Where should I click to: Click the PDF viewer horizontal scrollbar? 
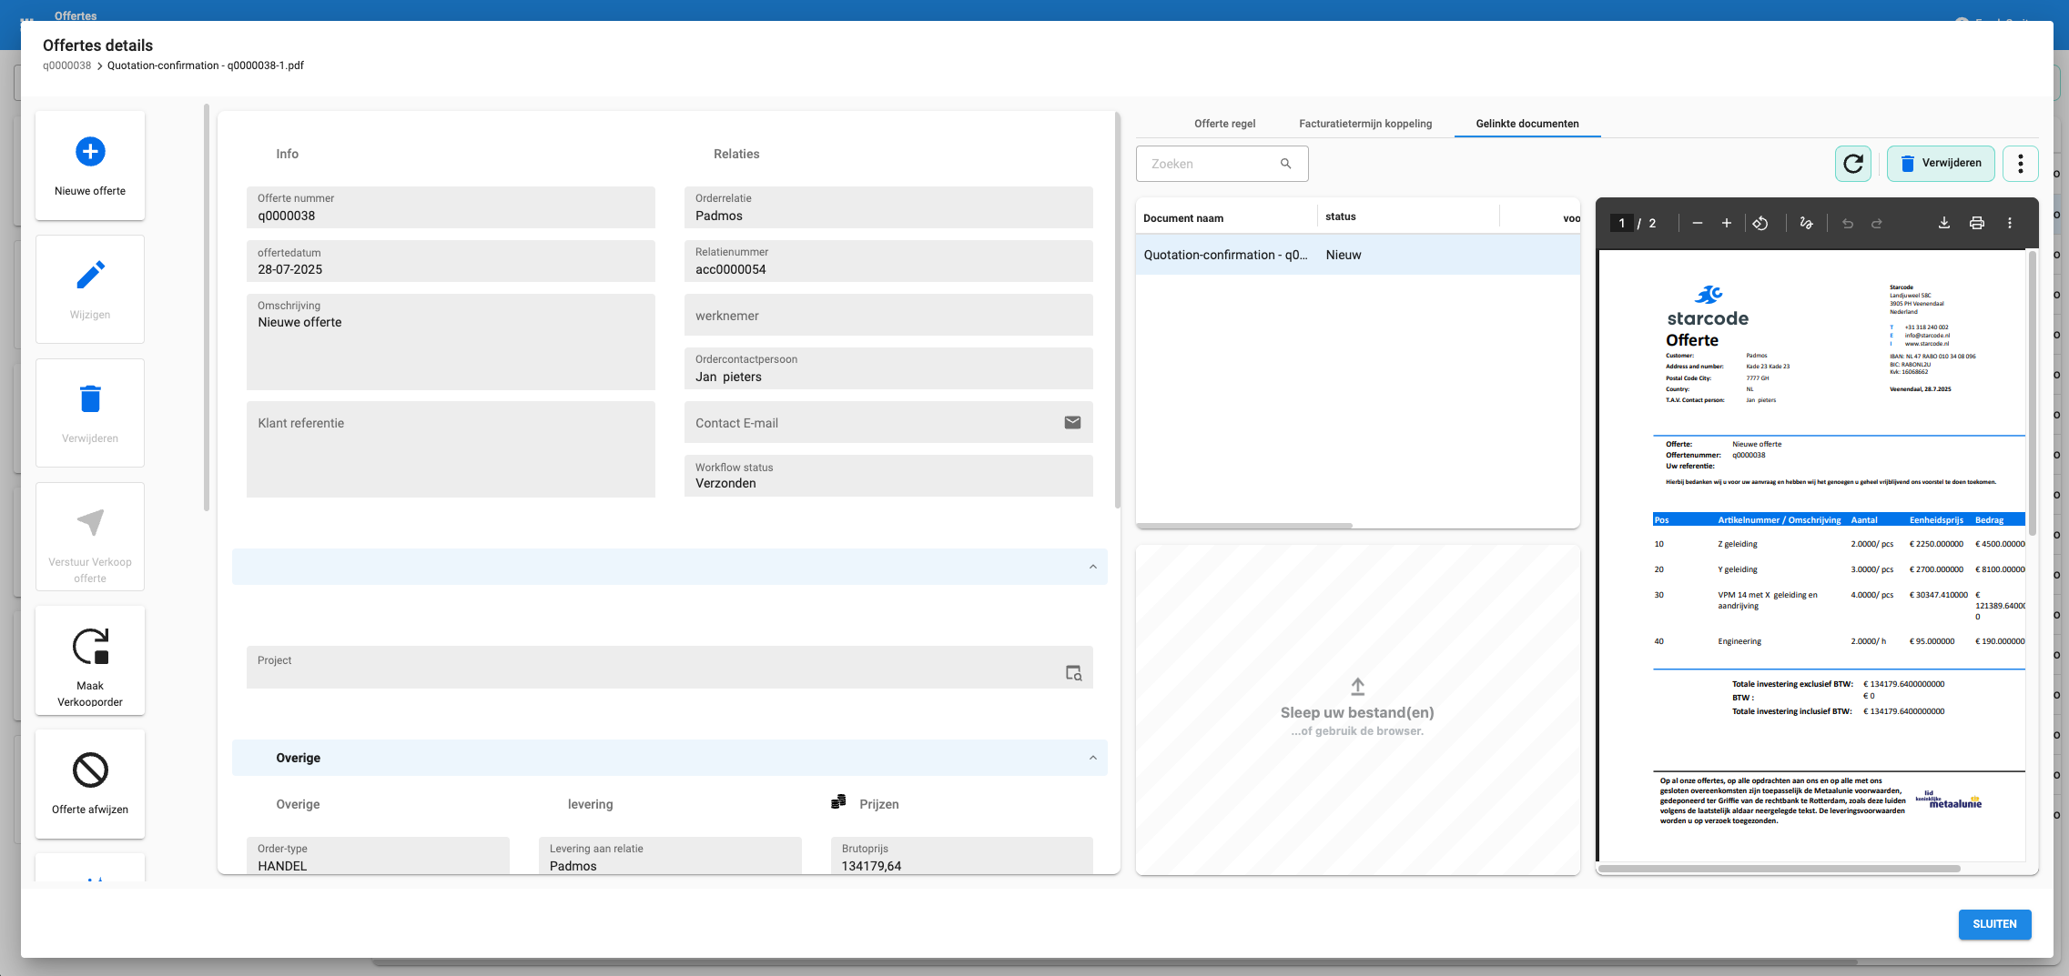pyautogui.click(x=1779, y=869)
